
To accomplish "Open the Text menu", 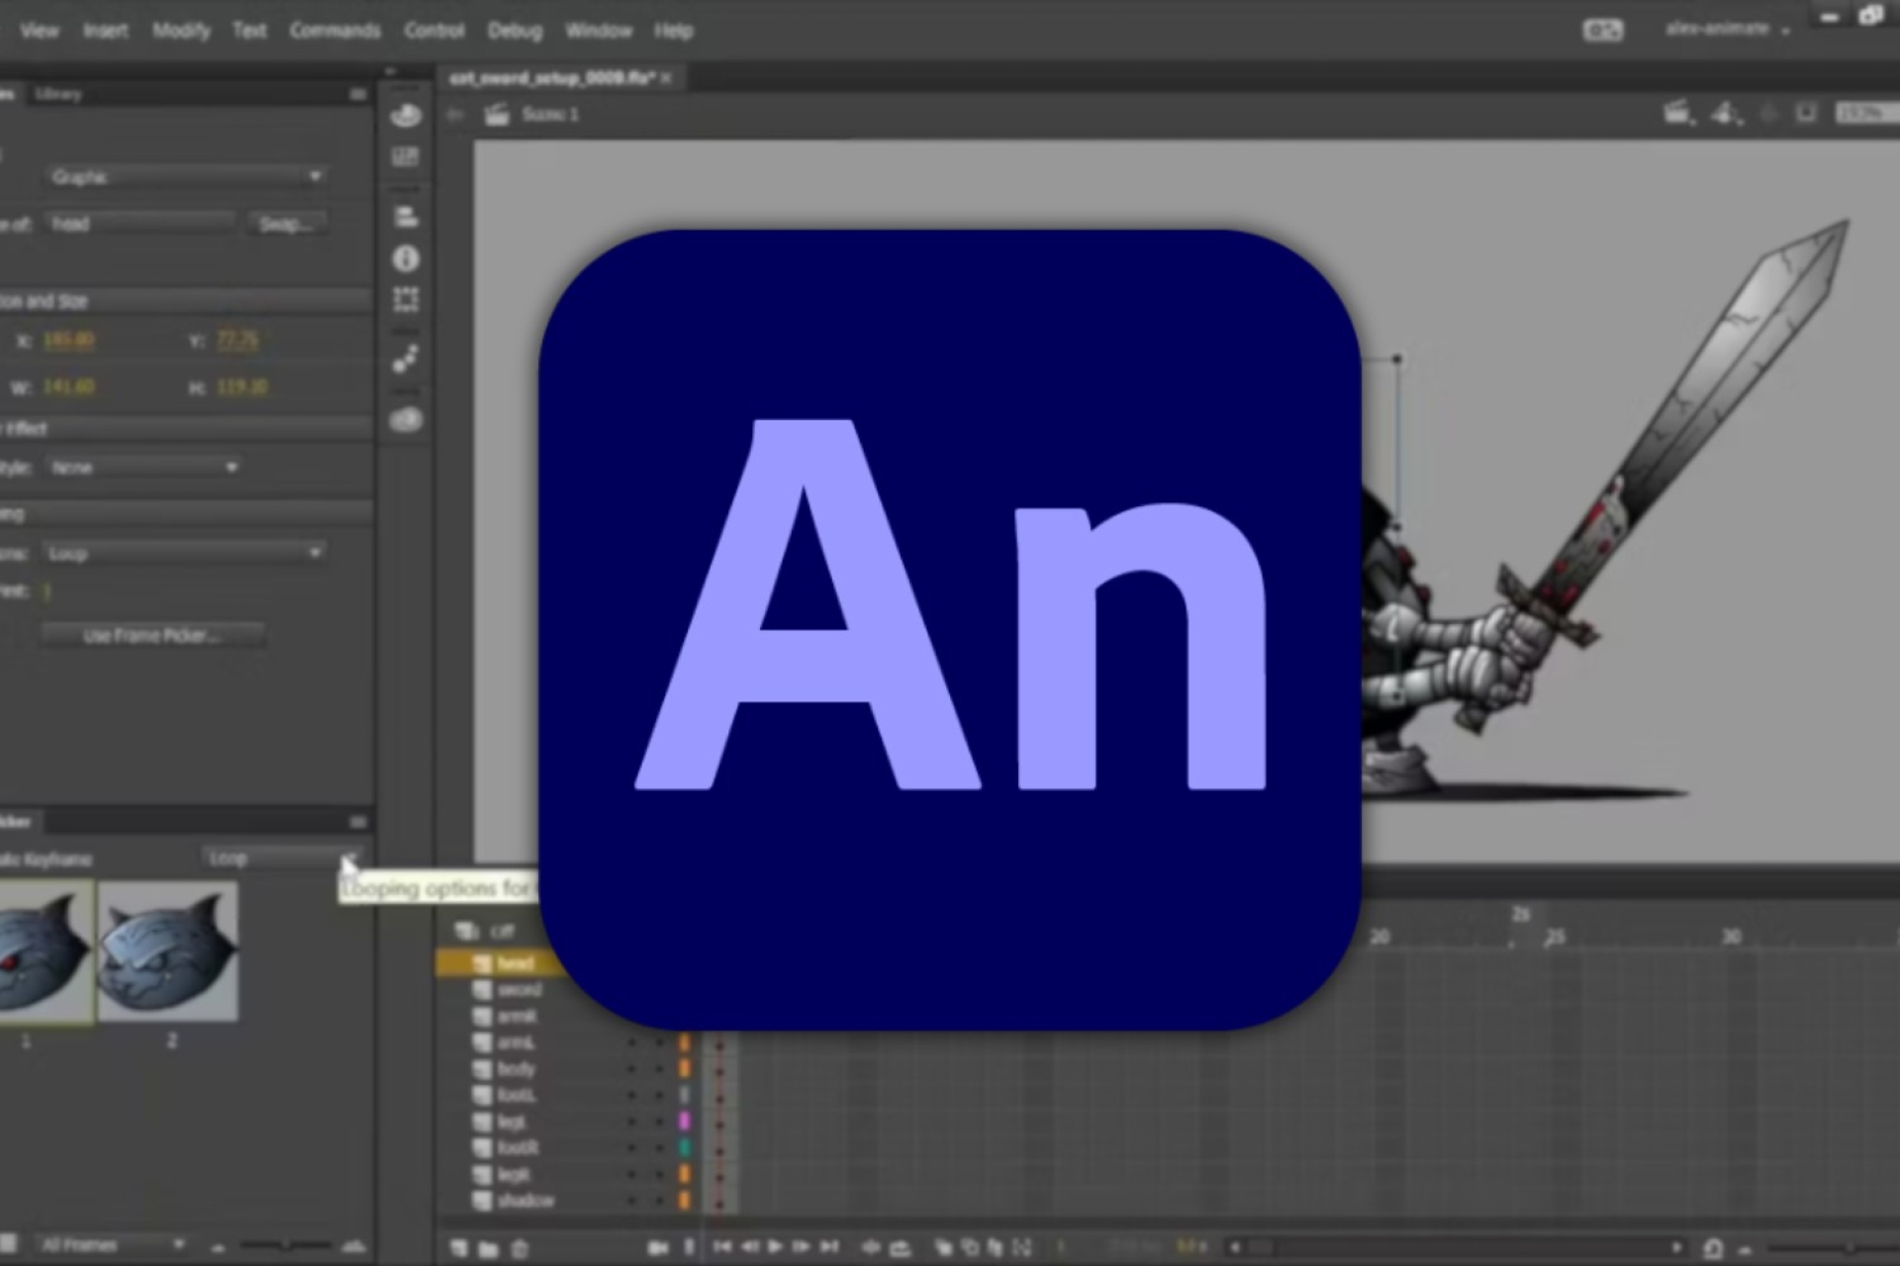I will tap(249, 31).
